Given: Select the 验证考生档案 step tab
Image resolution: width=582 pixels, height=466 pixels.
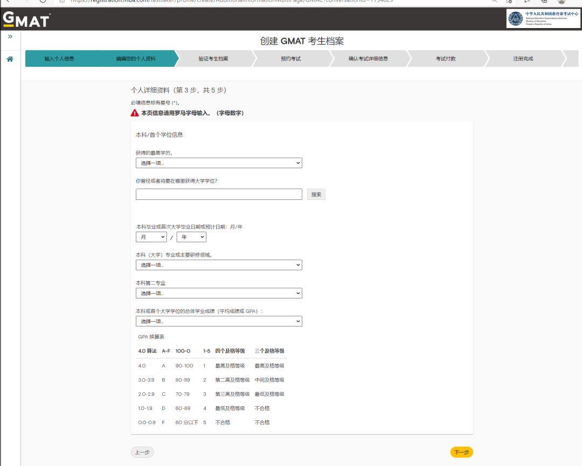Looking at the screenshot, I should click(x=213, y=59).
